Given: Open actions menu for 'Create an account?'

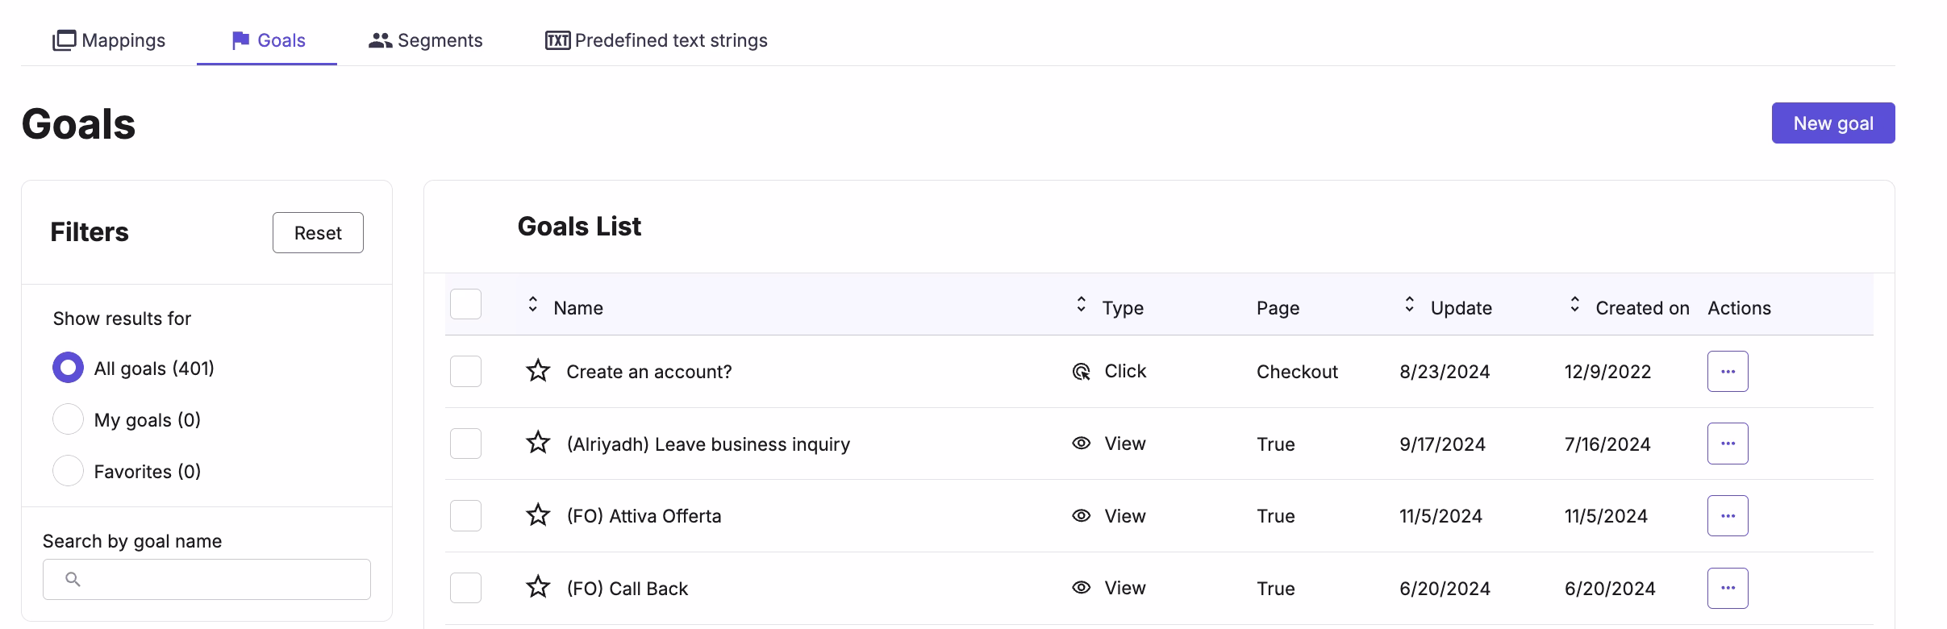Looking at the screenshot, I should (1727, 371).
